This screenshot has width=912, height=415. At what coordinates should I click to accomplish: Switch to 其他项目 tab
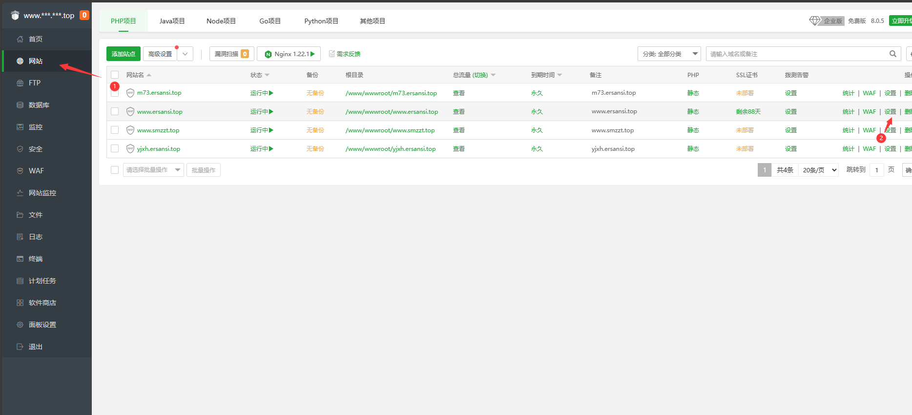tap(373, 21)
